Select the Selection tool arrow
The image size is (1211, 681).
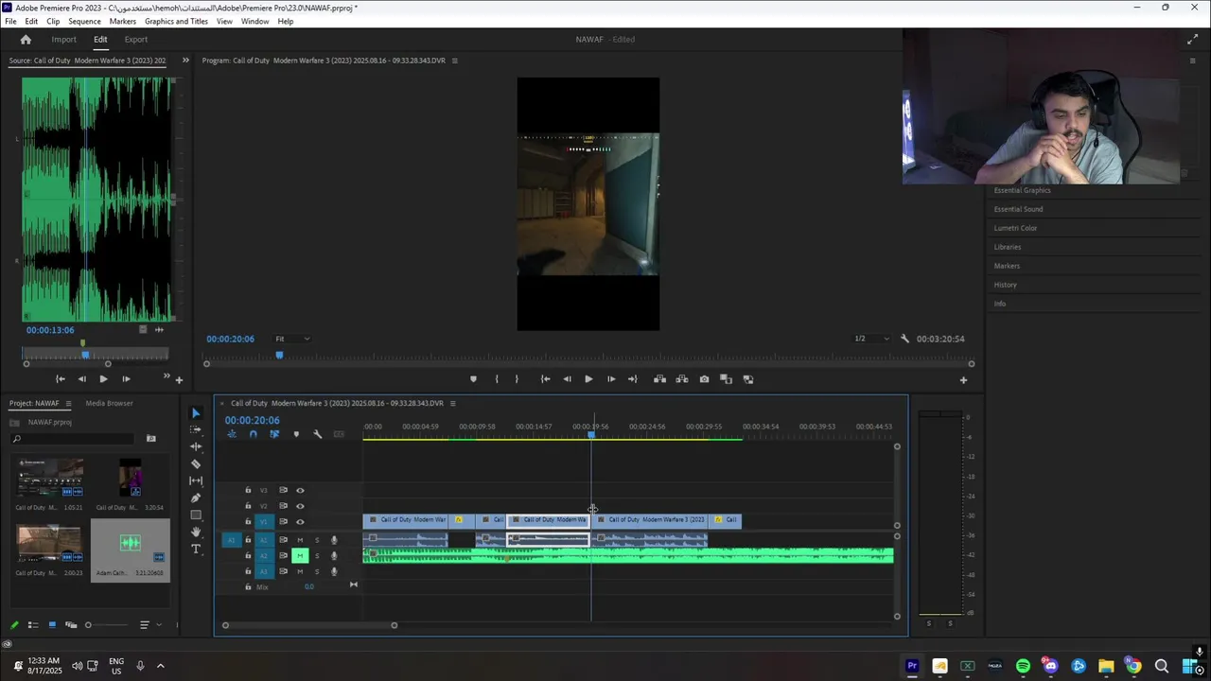(196, 413)
